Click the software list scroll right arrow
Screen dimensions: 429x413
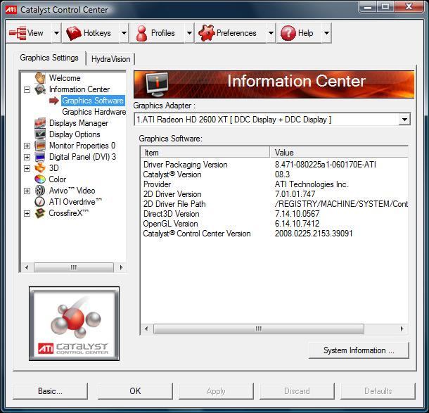(402, 329)
